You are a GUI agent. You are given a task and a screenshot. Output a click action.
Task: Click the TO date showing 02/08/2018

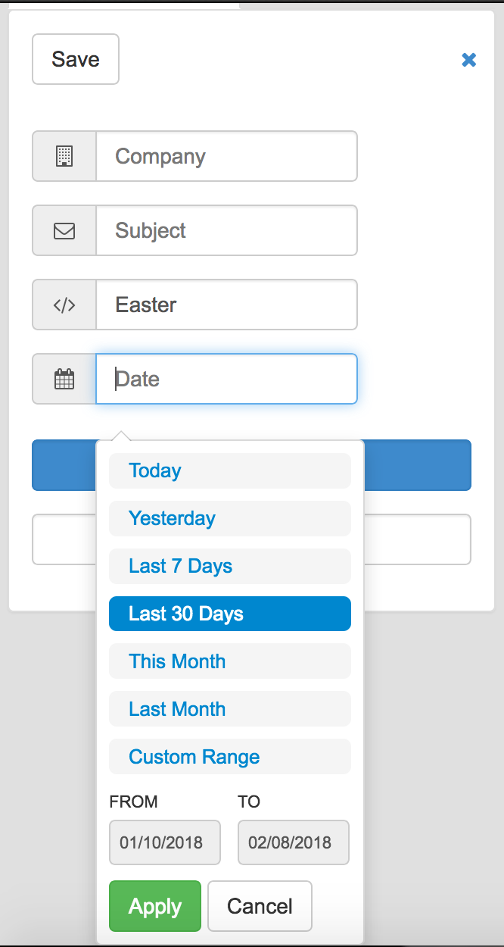(x=293, y=842)
